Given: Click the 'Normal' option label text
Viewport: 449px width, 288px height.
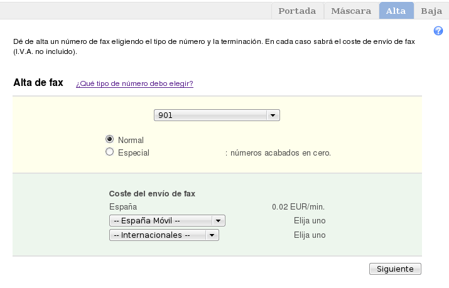Looking at the screenshot, I should (131, 140).
